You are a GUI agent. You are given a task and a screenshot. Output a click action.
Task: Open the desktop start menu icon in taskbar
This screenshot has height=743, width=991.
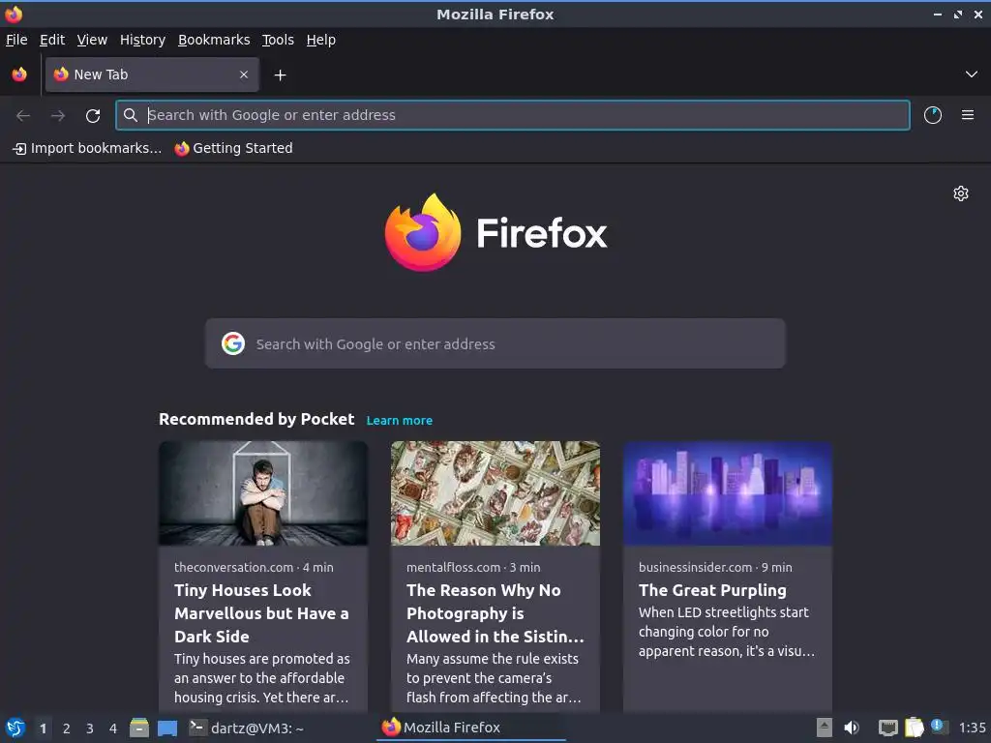click(x=15, y=728)
